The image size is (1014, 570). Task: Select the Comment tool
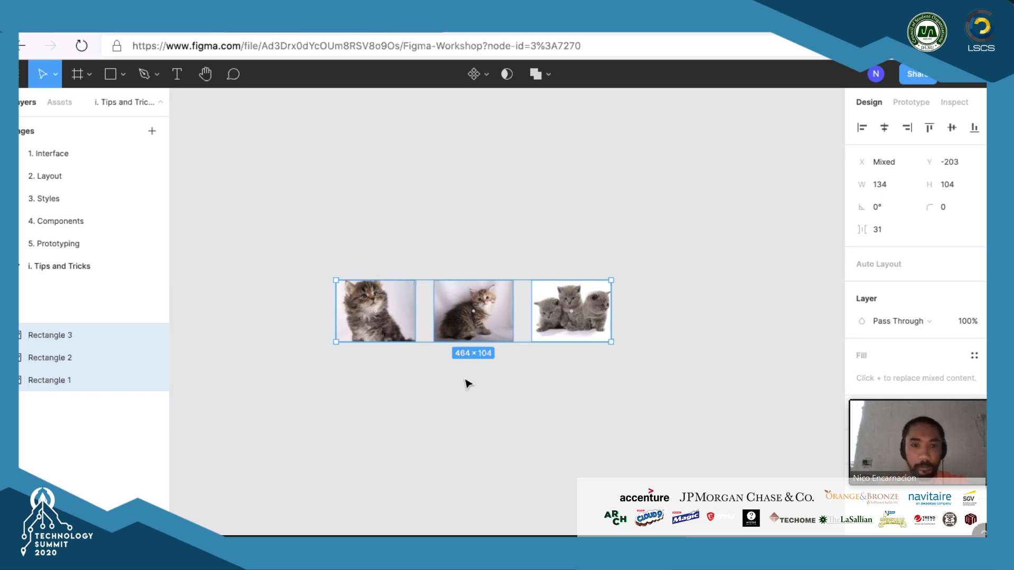pyautogui.click(x=233, y=74)
